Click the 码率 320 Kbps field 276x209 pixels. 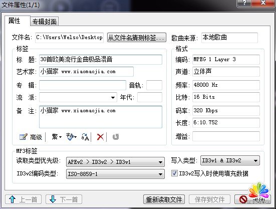coord(226,111)
